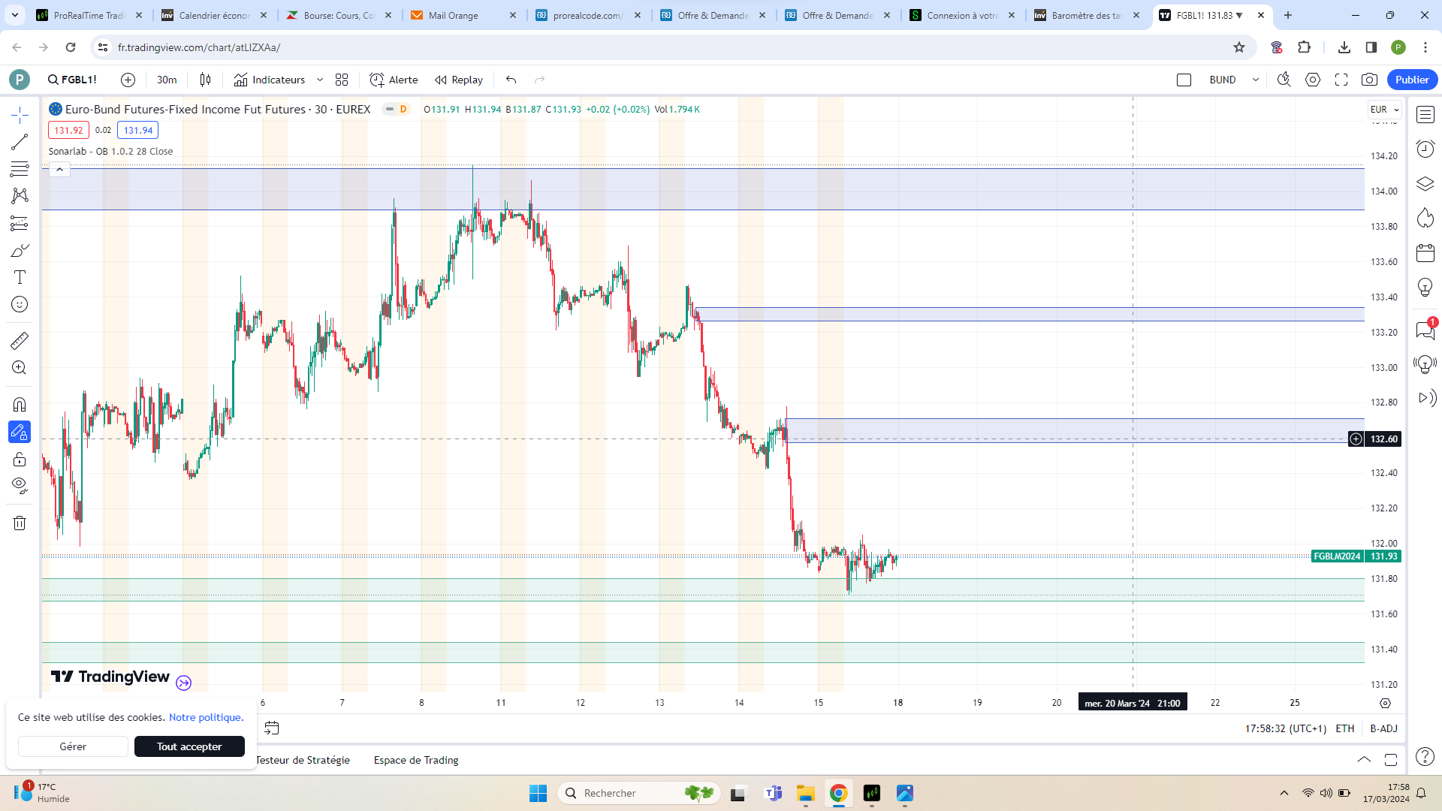Image resolution: width=1442 pixels, height=811 pixels.
Task: Open the emoji icons tool
Action: point(20,304)
